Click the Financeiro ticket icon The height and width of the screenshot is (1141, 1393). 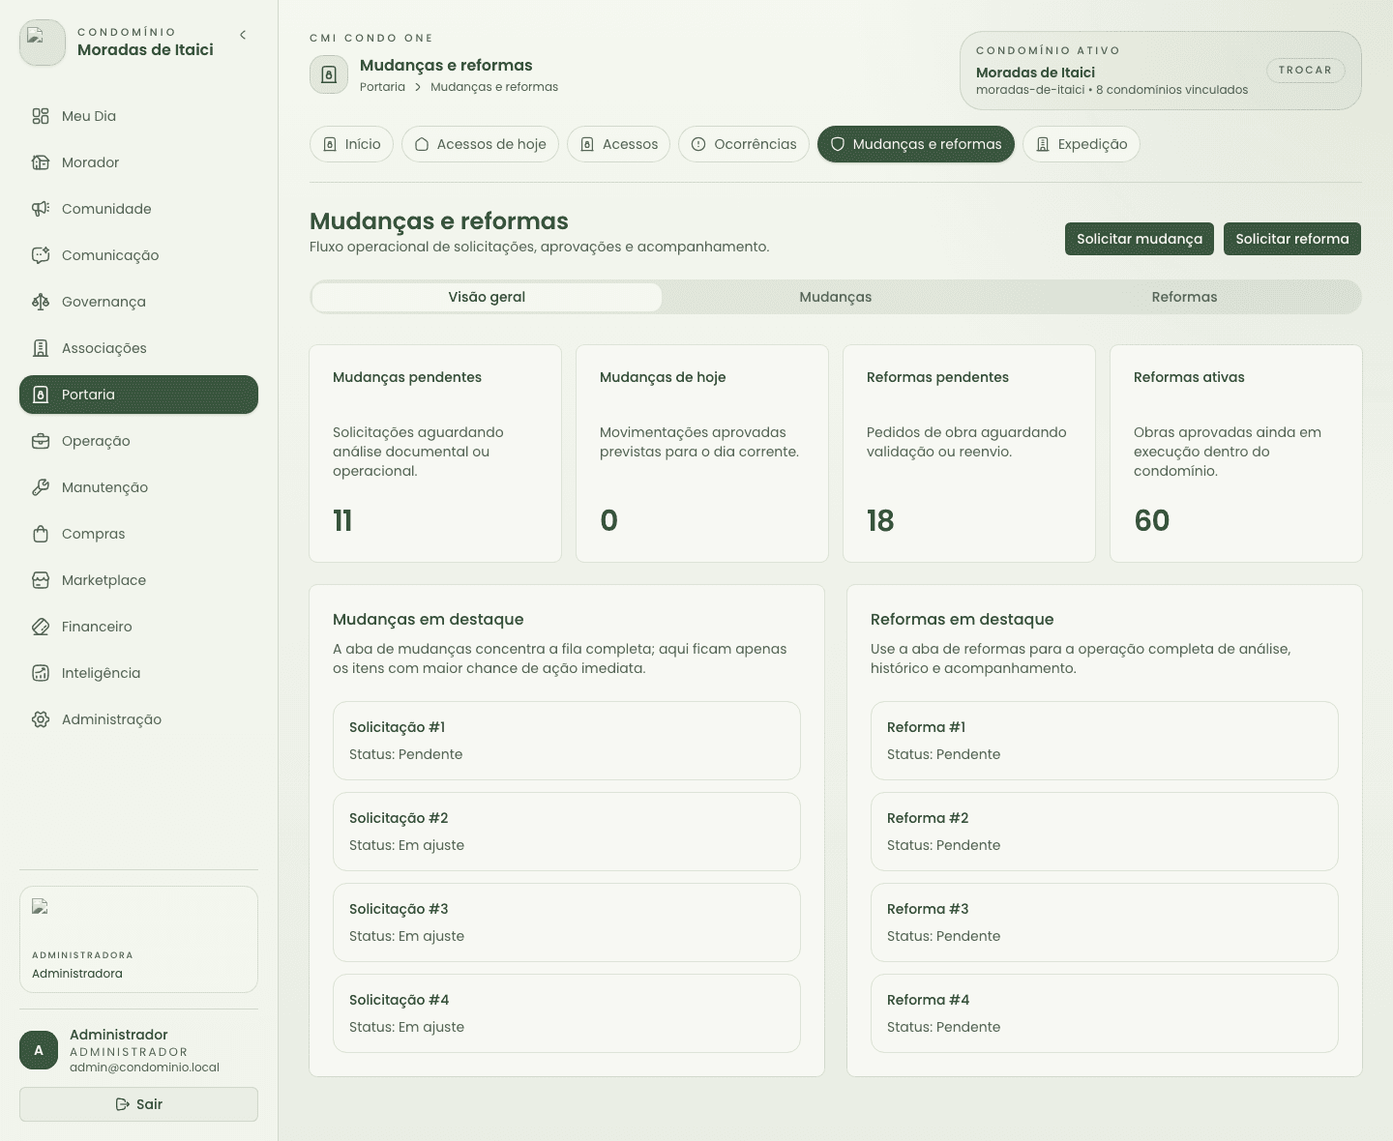(x=41, y=627)
